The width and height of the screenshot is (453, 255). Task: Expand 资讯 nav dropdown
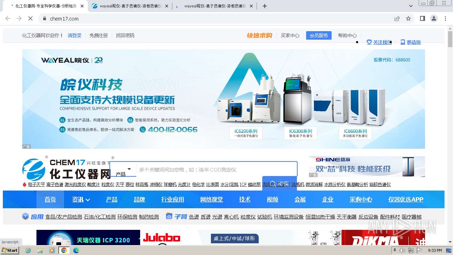[x=81, y=199]
